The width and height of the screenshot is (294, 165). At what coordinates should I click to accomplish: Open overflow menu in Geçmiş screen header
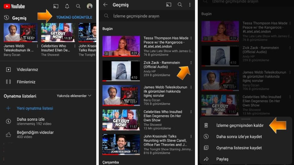tap(190, 5)
